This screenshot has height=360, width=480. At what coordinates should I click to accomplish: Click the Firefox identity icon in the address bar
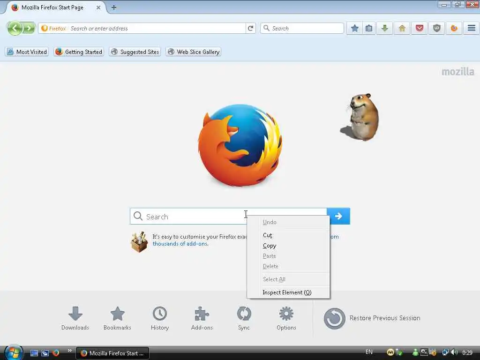(53, 29)
